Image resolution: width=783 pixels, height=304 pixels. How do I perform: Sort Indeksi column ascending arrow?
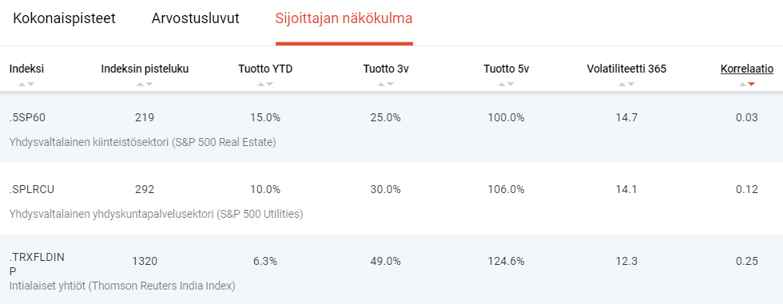(x=22, y=85)
